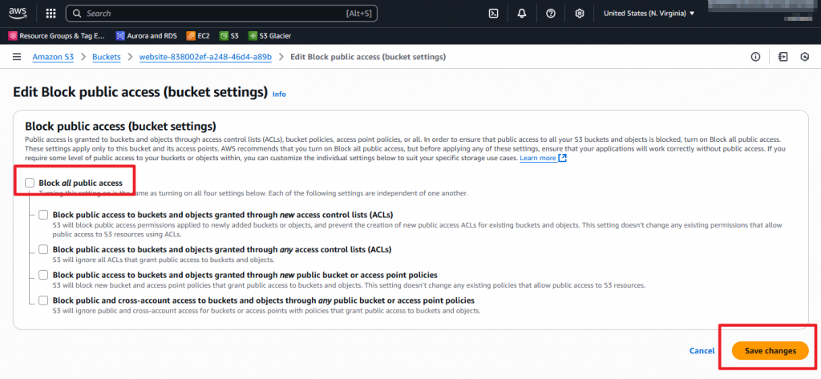The width and height of the screenshot is (821, 379).
Task: Cancel the public access edits
Action: click(702, 351)
